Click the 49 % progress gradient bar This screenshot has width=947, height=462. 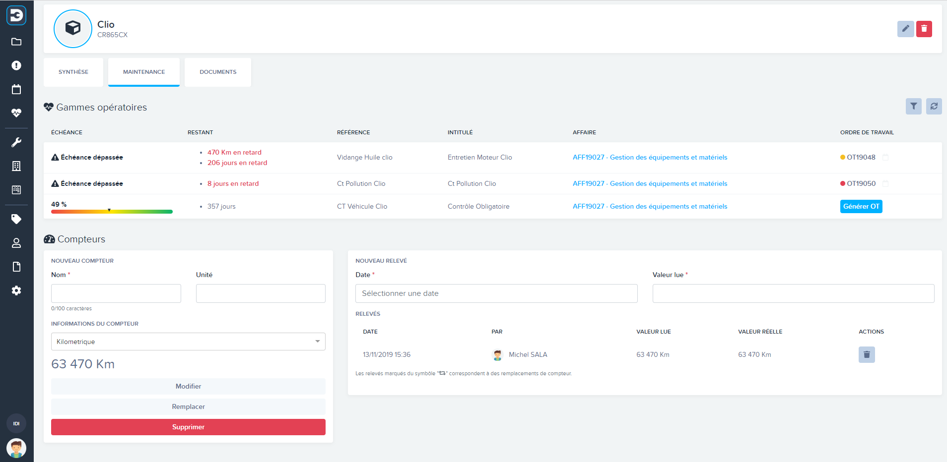112,212
